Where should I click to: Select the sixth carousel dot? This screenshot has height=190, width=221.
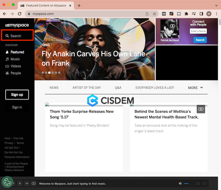(59, 73)
